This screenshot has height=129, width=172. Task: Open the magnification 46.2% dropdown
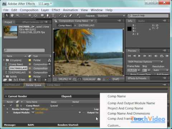coord(64,79)
